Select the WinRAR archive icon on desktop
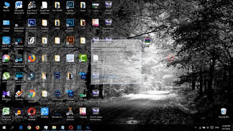 (x=147, y=40)
